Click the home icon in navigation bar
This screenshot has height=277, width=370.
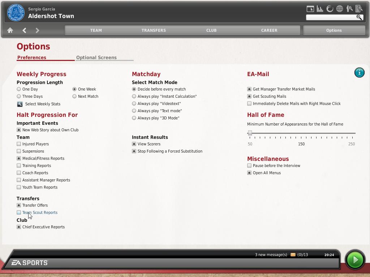10,30
